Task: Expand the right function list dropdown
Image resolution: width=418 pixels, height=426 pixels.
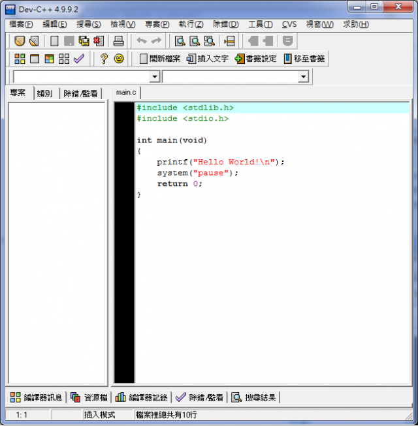Action: (303, 77)
